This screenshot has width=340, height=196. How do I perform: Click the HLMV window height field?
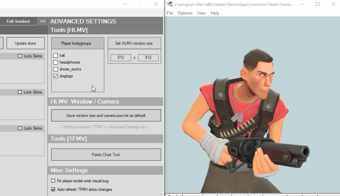pyautogui.click(x=148, y=57)
